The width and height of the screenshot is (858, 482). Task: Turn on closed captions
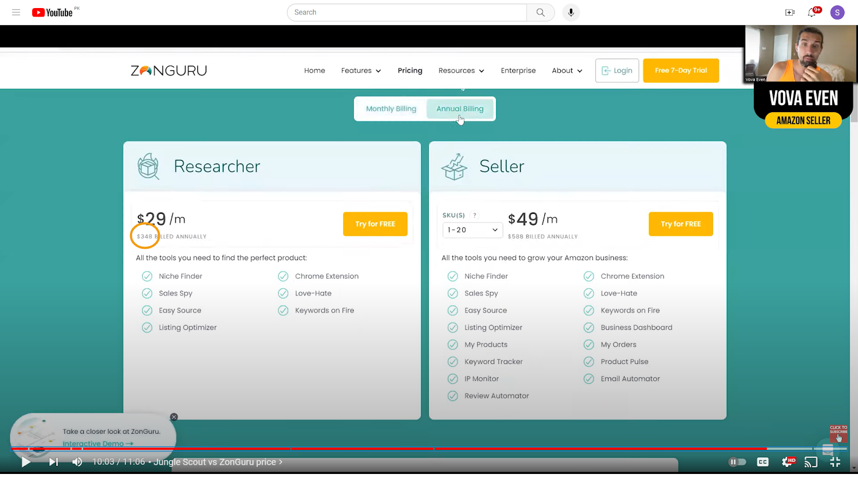point(763,462)
